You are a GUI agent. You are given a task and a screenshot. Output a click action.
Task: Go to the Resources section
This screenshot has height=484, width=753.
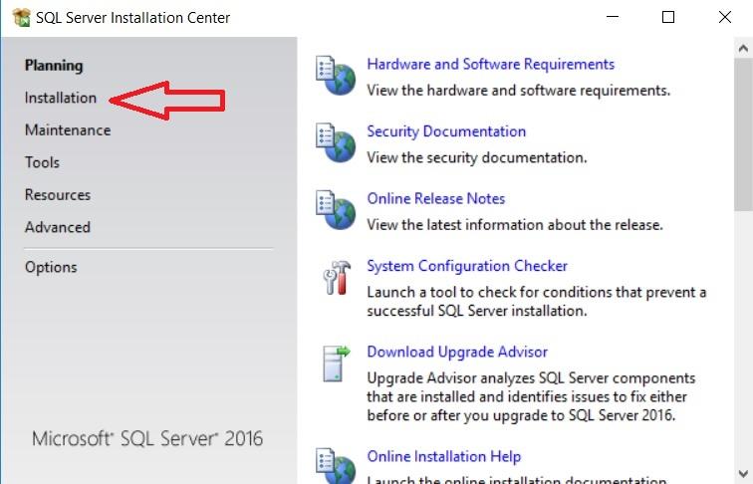pos(58,195)
